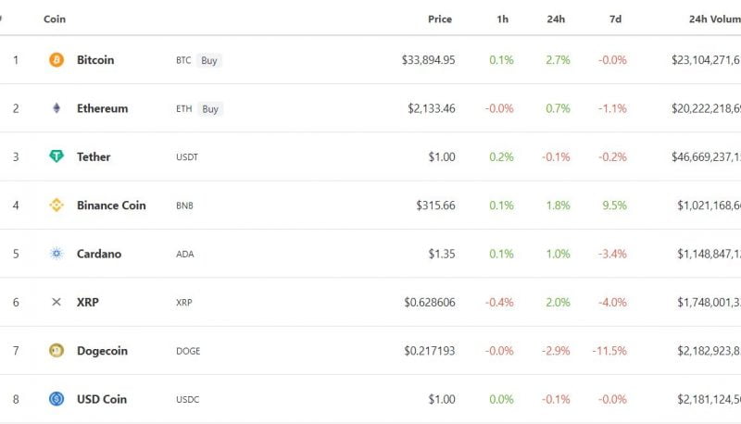This screenshot has height=424, width=741.
Task: Click the Buy button next to ETH
Action: [x=210, y=109]
